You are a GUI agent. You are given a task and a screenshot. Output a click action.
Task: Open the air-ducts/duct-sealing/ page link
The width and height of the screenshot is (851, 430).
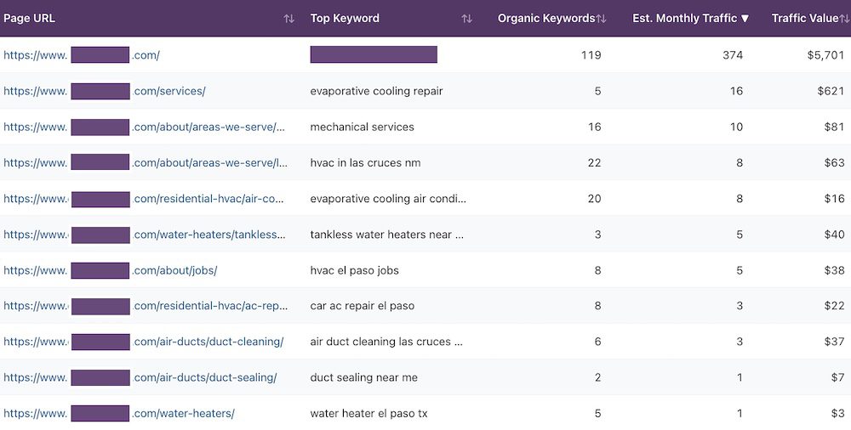[205, 377]
